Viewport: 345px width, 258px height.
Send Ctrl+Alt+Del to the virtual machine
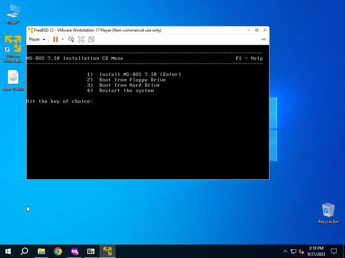point(71,39)
